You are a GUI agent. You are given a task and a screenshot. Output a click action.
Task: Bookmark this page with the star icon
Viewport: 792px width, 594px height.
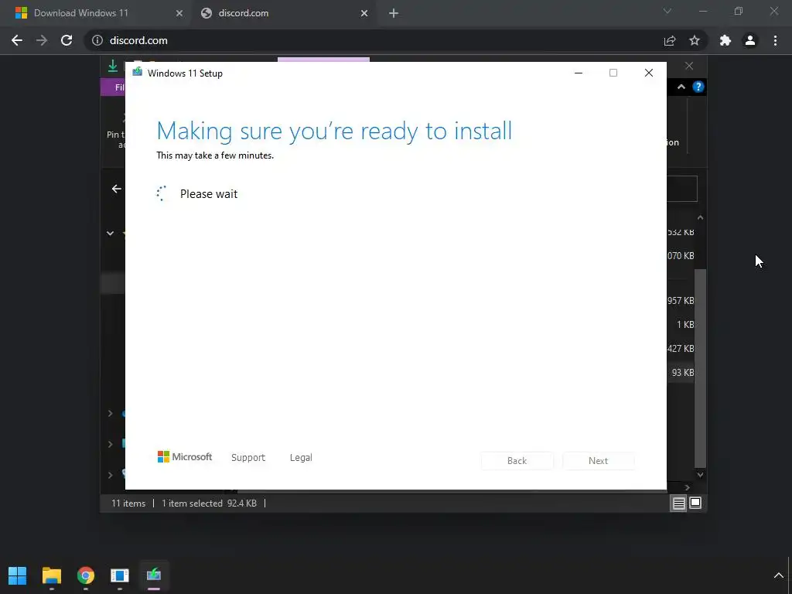(695, 40)
